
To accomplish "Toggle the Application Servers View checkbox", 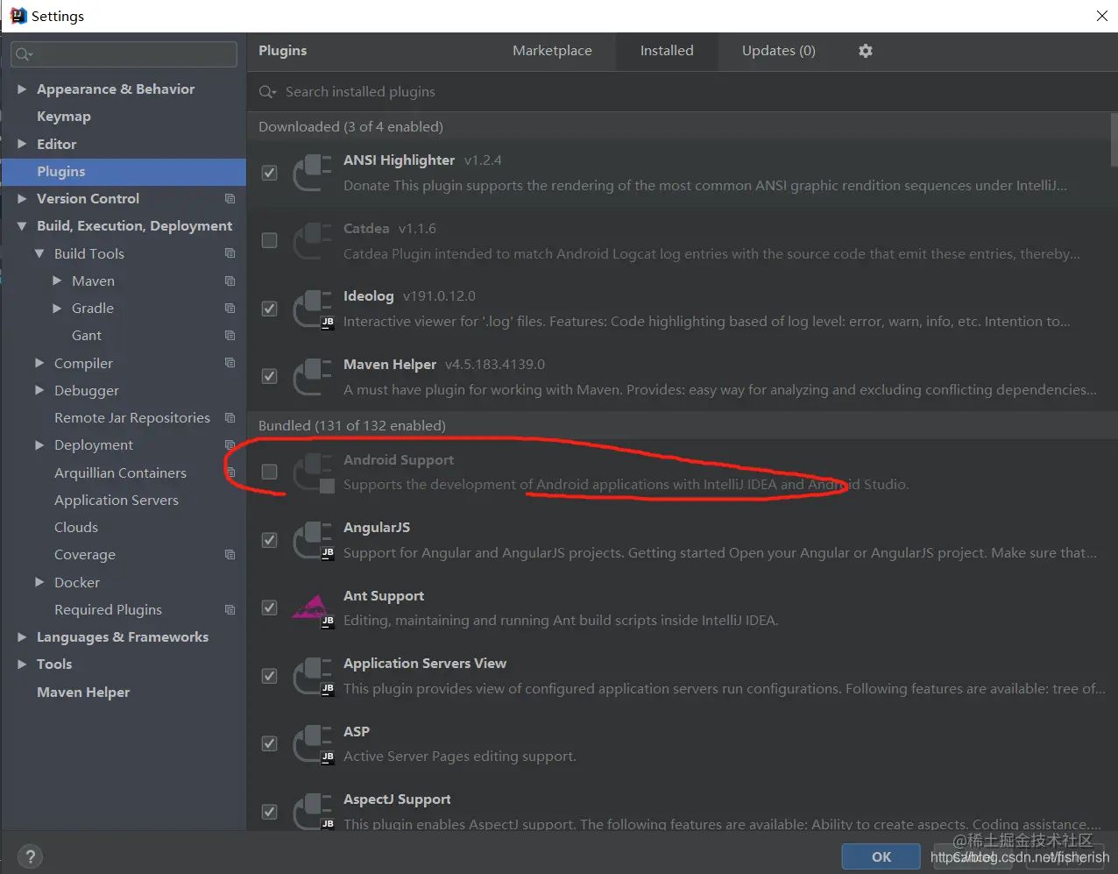I will (270, 676).
